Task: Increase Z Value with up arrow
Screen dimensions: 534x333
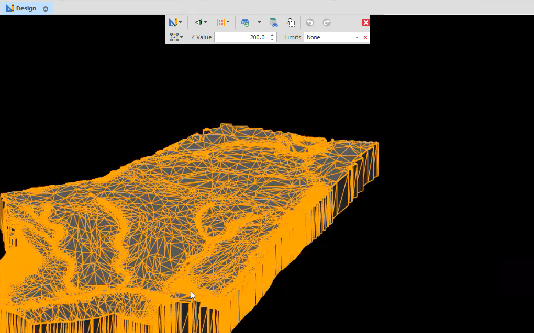Action: 272,35
